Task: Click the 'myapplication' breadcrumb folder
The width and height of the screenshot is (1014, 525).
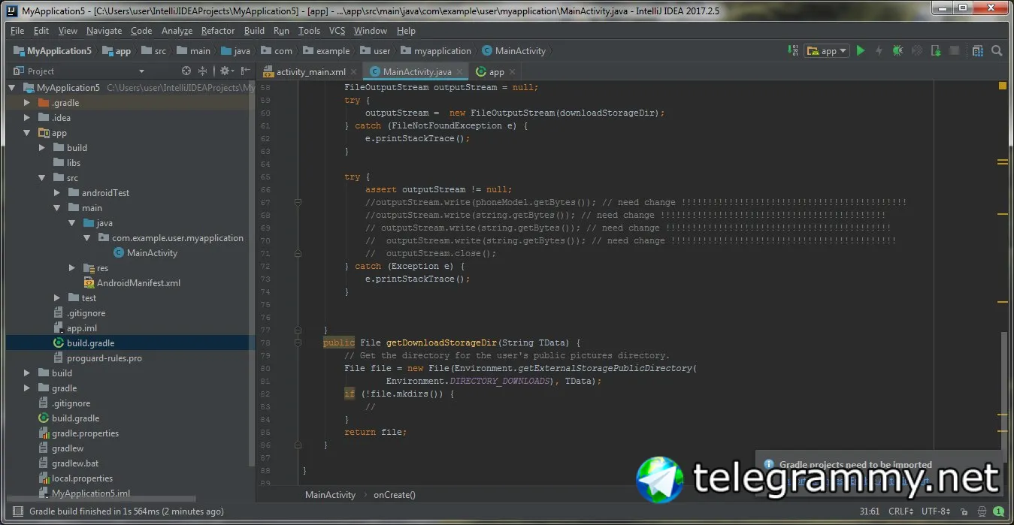Action: (x=437, y=51)
